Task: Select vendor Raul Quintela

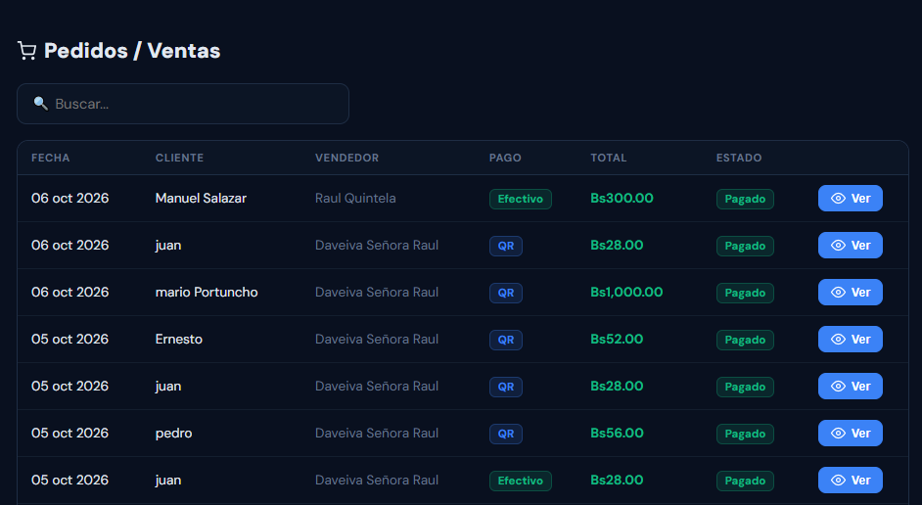Action: point(355,198)
